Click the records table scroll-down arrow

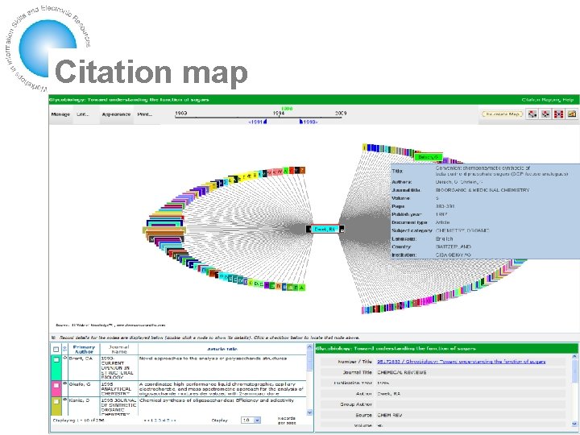coord(309,412)
